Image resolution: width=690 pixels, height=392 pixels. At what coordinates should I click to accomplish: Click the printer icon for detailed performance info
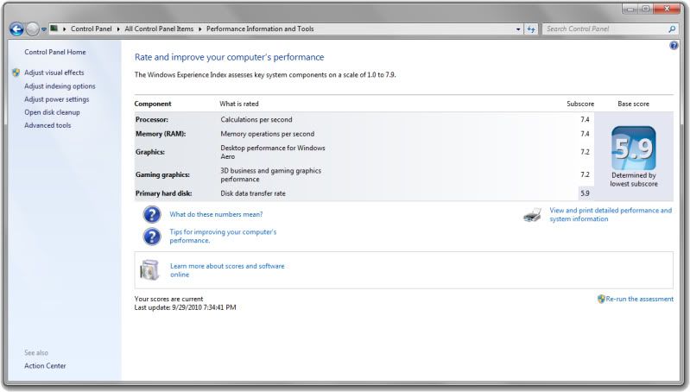tap(533, 215)
